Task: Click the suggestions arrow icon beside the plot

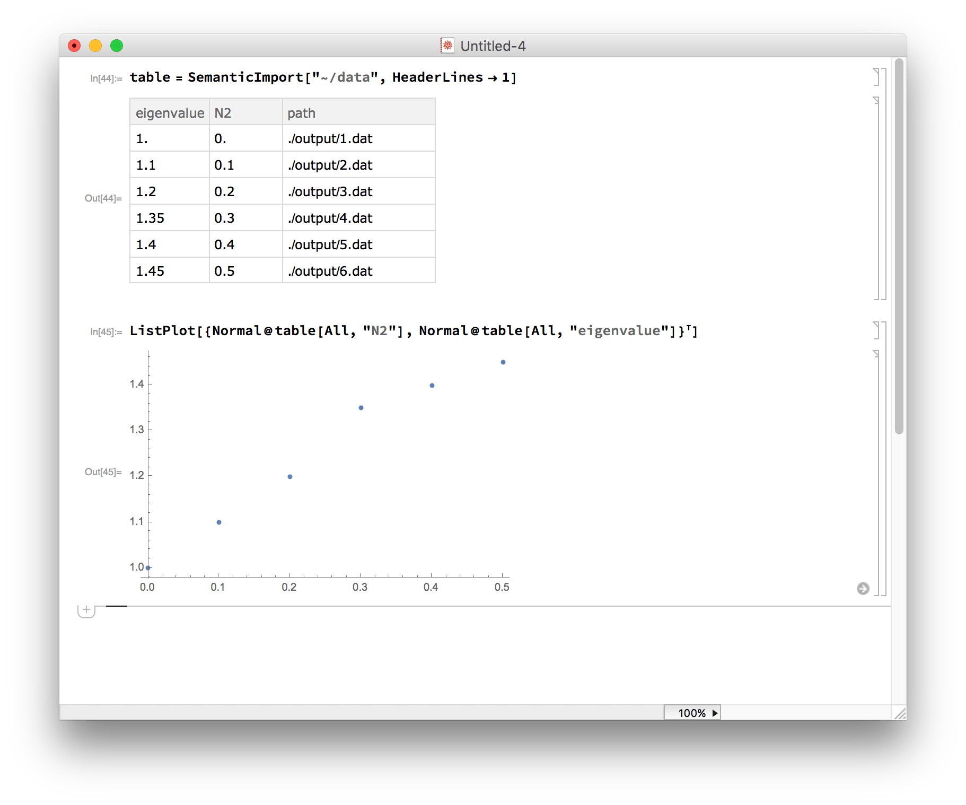Action: [x=863, y=588]
